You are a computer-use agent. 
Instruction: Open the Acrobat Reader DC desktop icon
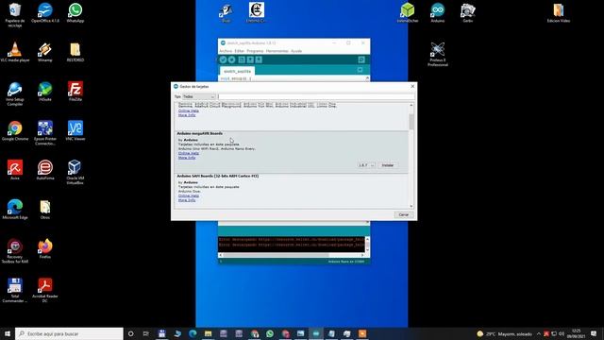click(x=45, y=290)
